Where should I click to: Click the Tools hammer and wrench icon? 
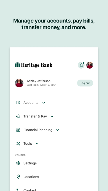click(18, 144)
